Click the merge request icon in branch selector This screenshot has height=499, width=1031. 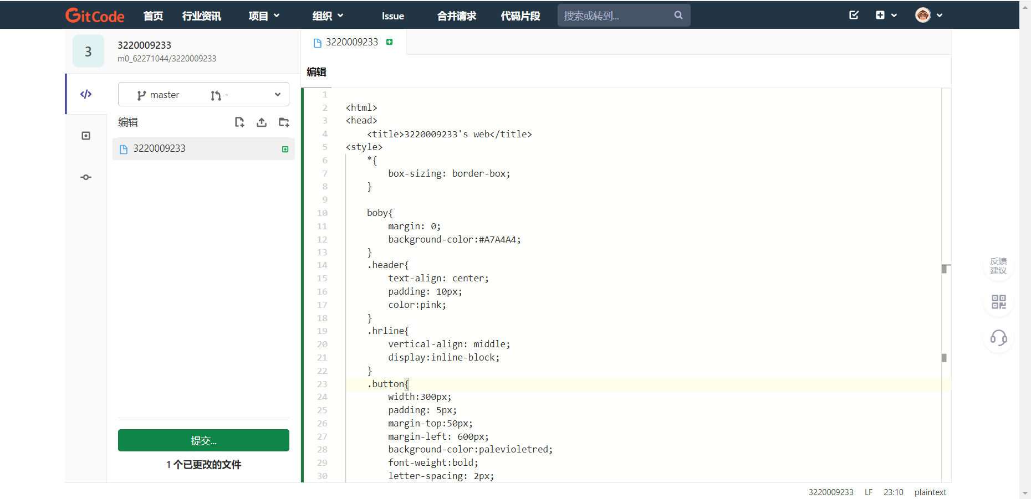coord(216,95)
